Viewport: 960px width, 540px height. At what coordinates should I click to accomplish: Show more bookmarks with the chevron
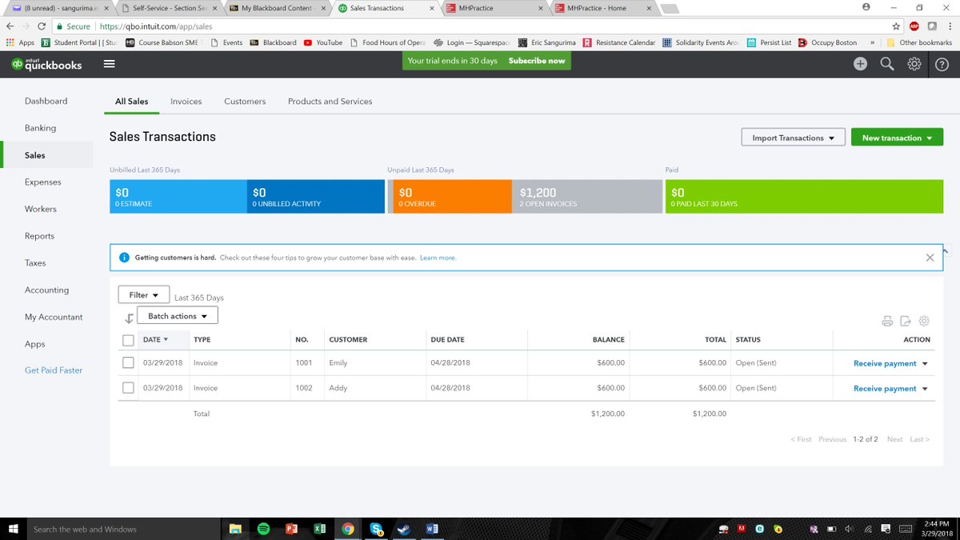point(871,42)
